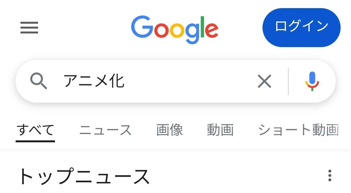Click the Google logo
The width and height of the screenshot is (351, 193).
point(175,29)
